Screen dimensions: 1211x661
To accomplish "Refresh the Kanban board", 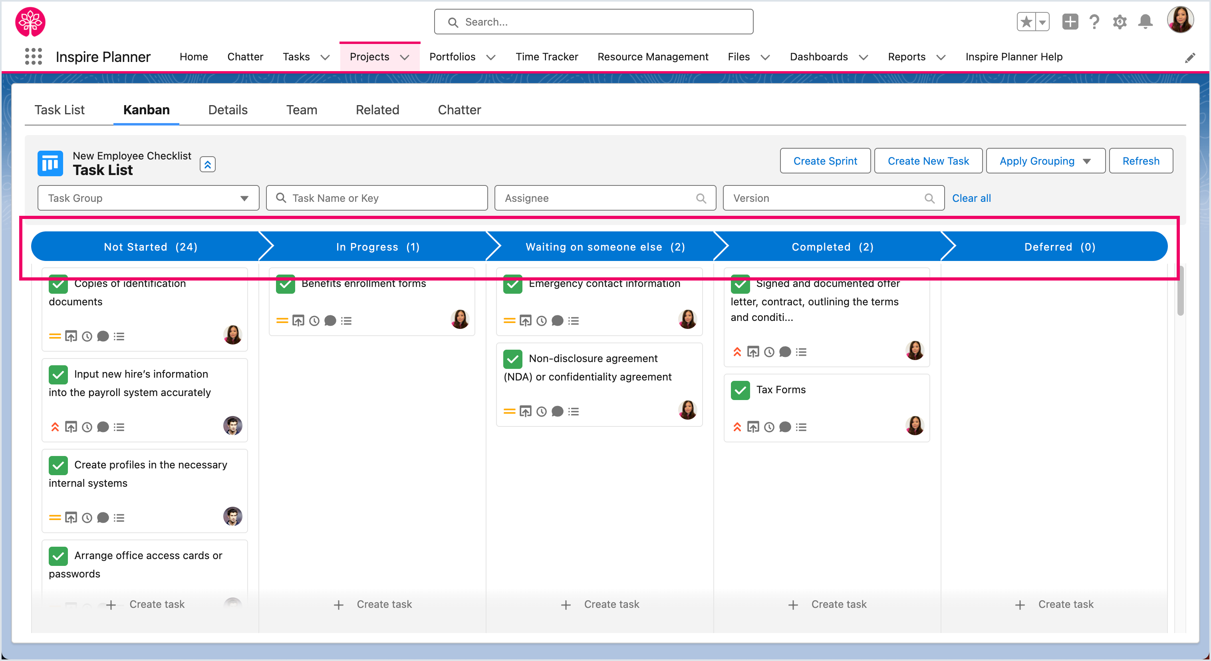I will (x=1141, y=161).
